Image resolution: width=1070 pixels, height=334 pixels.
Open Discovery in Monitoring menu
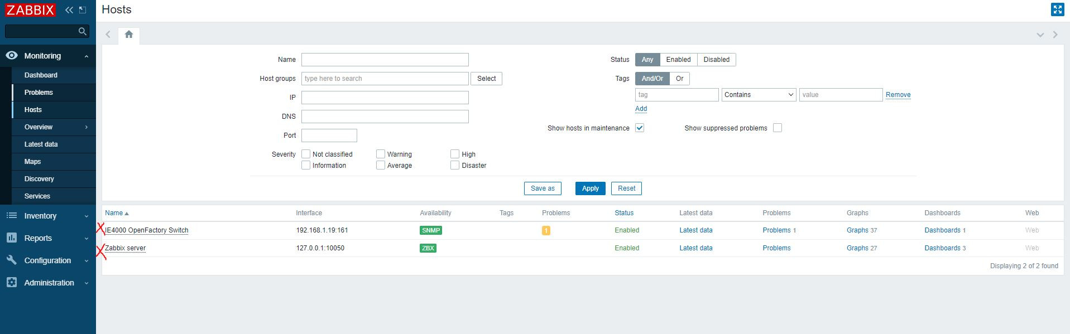[54, 179]
